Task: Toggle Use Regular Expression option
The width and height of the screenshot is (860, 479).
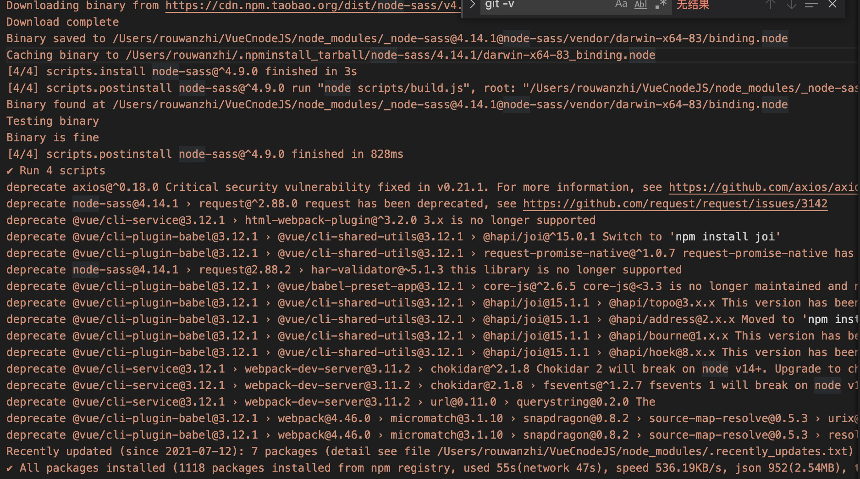Action: pyautogui.click(x=661, y=5)
